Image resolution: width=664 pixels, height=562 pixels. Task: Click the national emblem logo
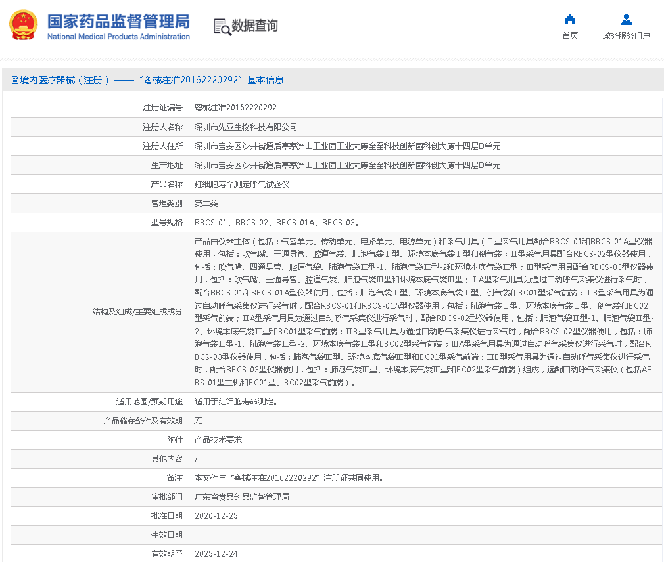(x=24, y=26)
